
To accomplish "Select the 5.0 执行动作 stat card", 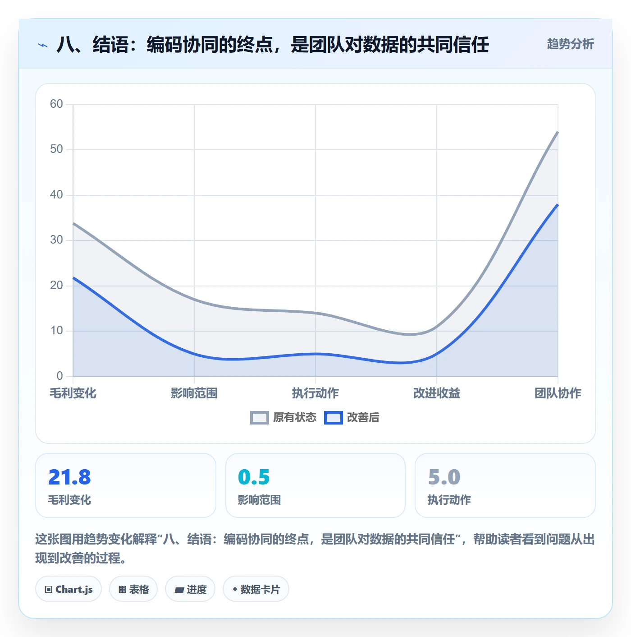I will pyautogui.click(x=505, y=485).
